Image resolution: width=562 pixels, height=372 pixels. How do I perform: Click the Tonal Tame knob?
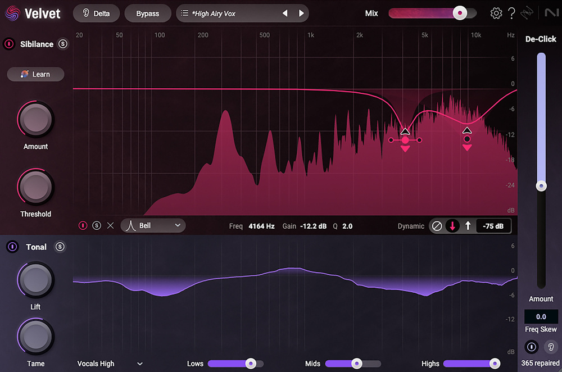[35, 337]
